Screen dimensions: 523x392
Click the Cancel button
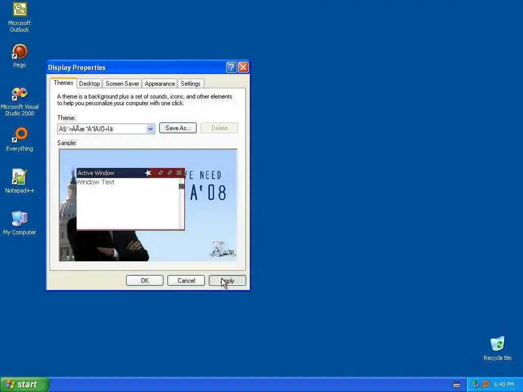click(186, 281)
